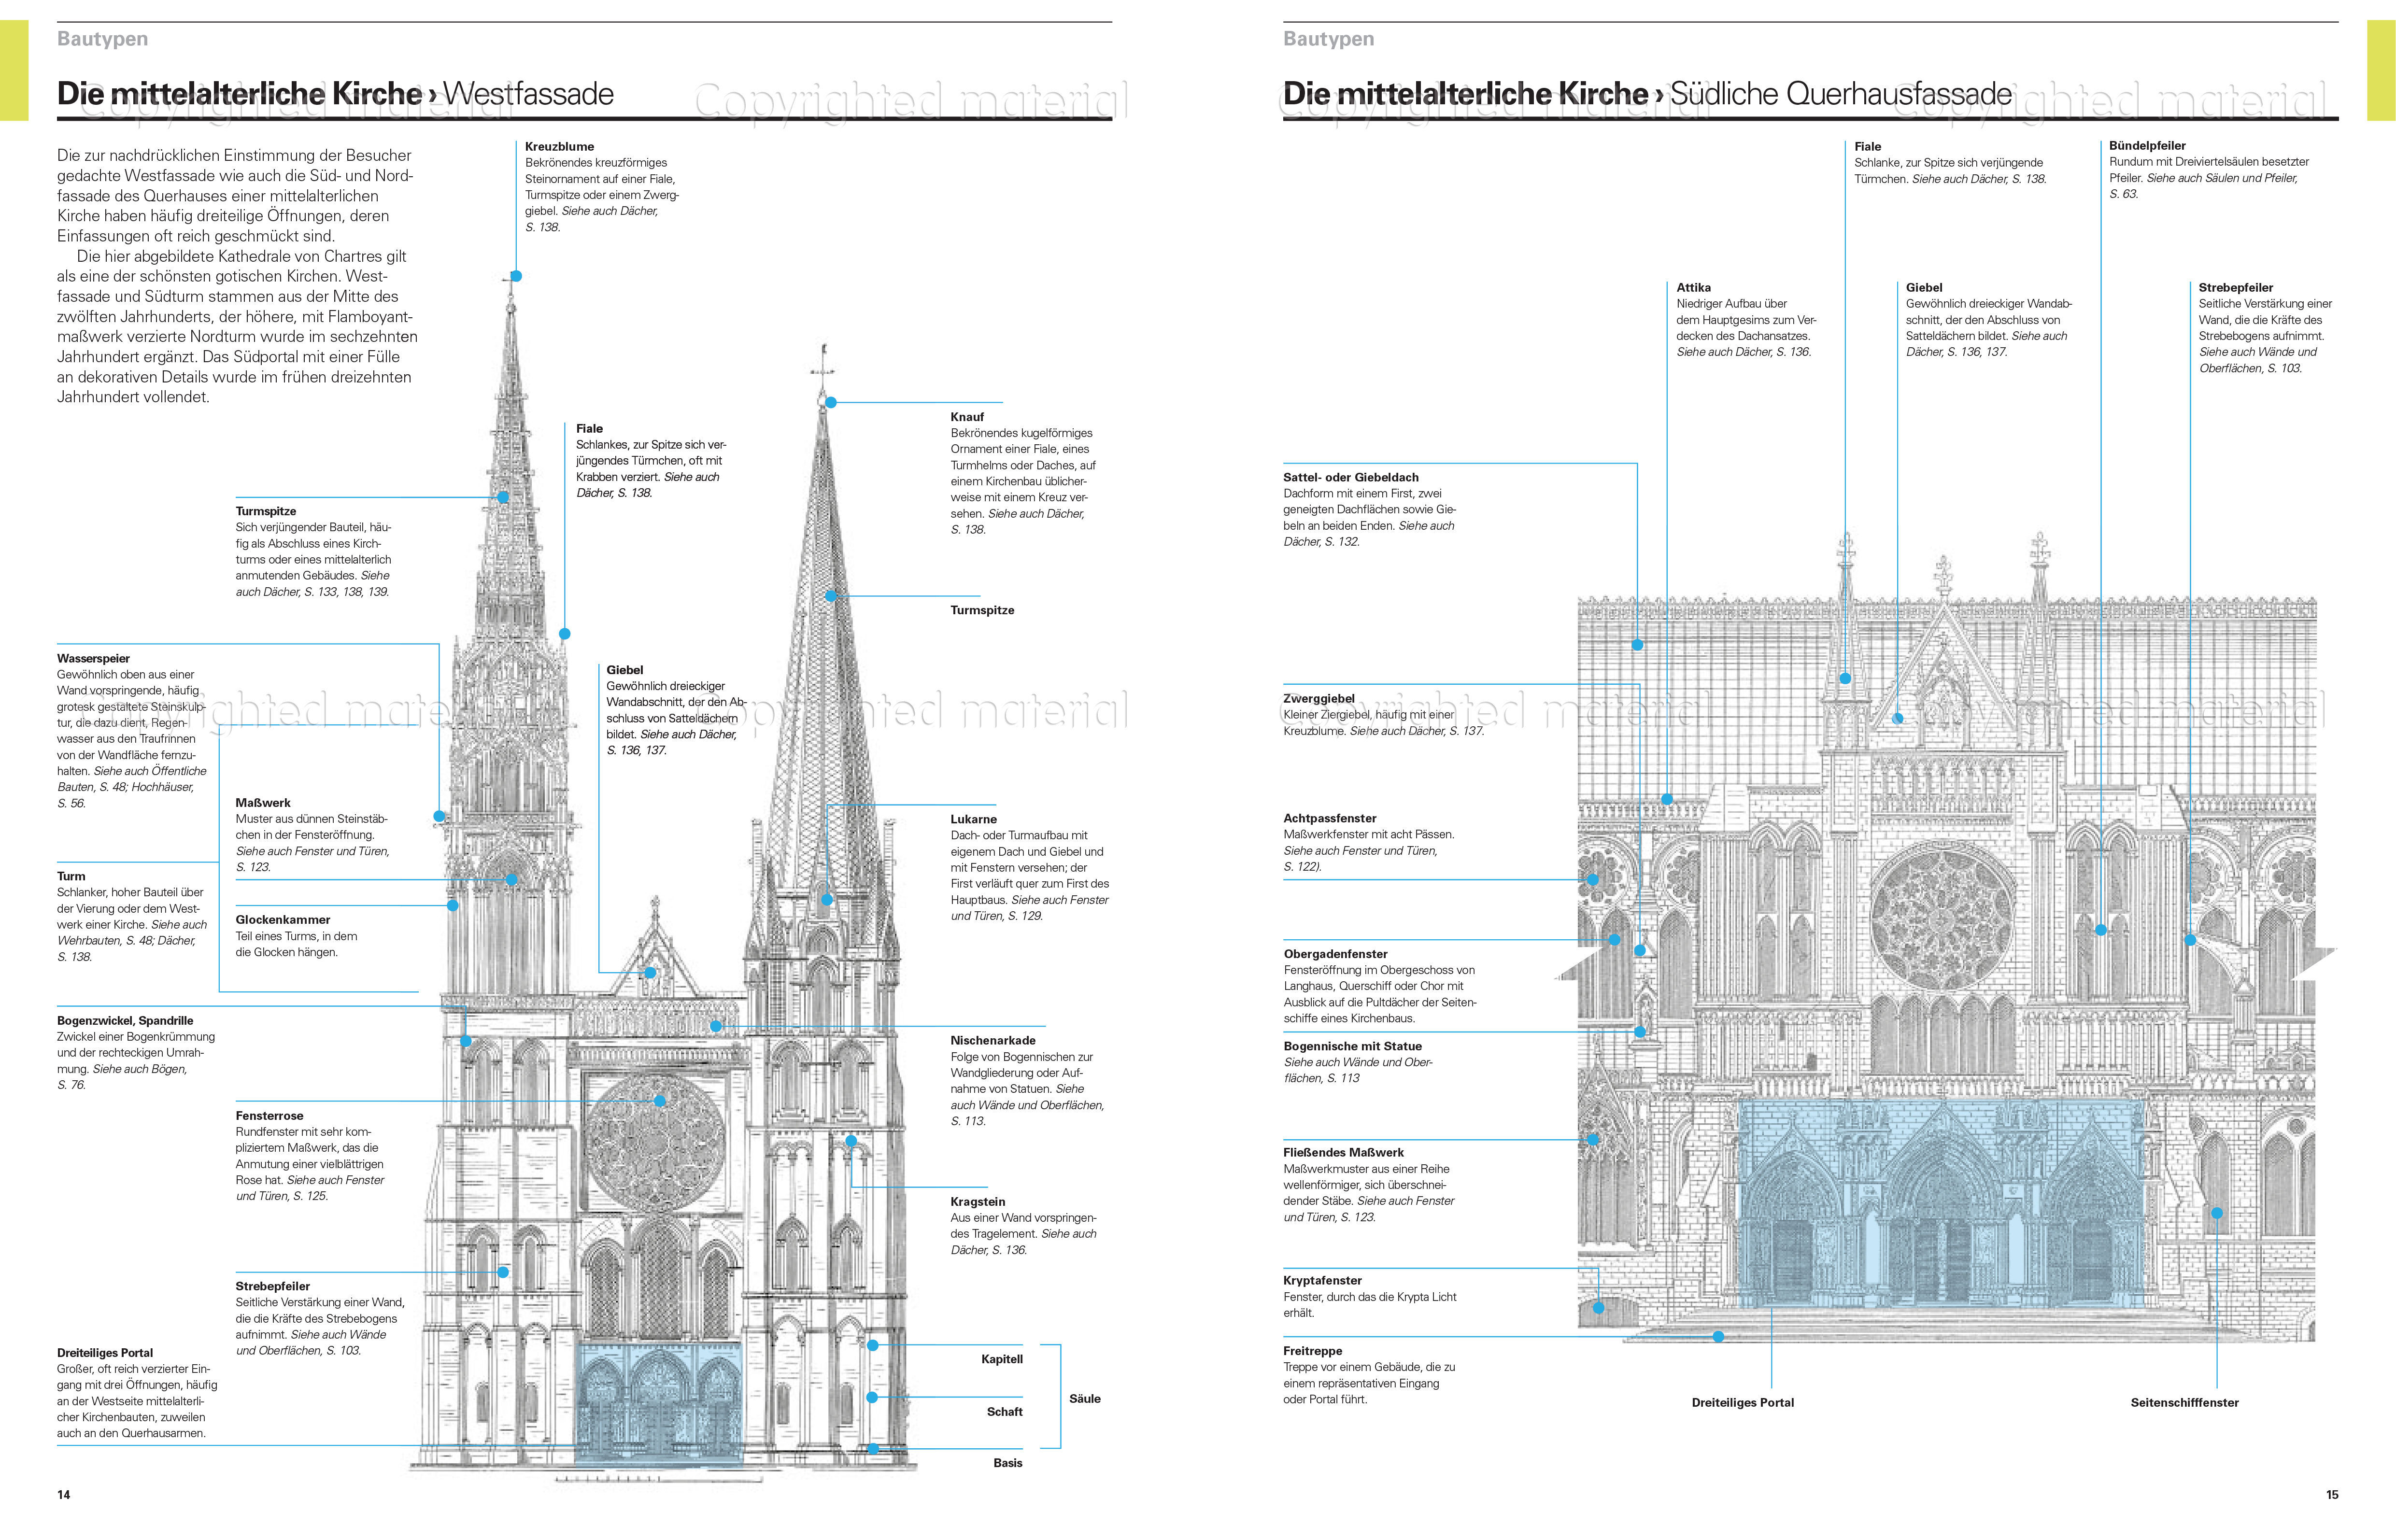Click the blue dot at the Kryptafenster

(1598, 1308)
